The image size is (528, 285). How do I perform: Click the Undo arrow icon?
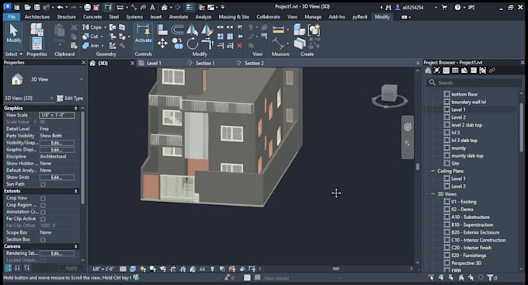[60, 7]
